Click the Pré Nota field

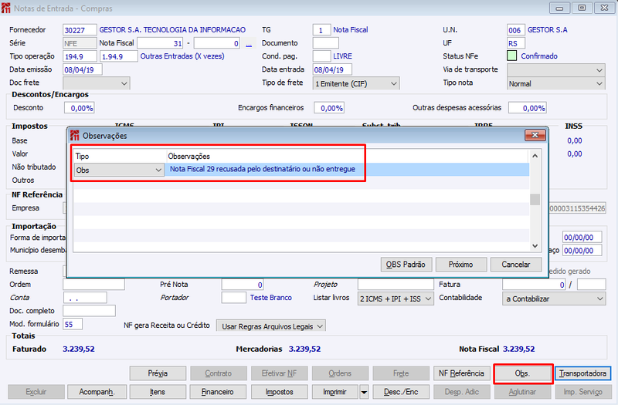[x=243, y=285]
